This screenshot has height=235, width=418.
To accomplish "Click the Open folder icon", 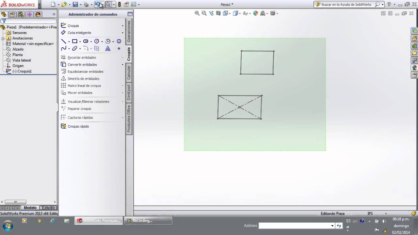I will click(64, 5).
